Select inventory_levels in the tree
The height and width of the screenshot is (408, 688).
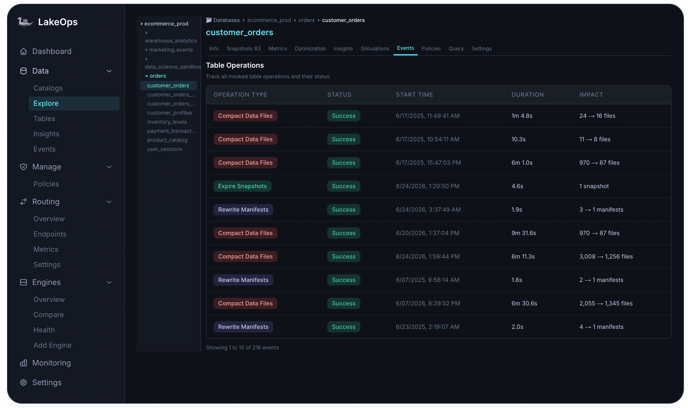tap(167, 122)
